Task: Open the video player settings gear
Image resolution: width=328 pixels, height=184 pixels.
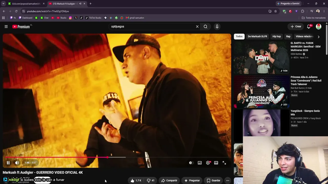Action: pos(208,163)
